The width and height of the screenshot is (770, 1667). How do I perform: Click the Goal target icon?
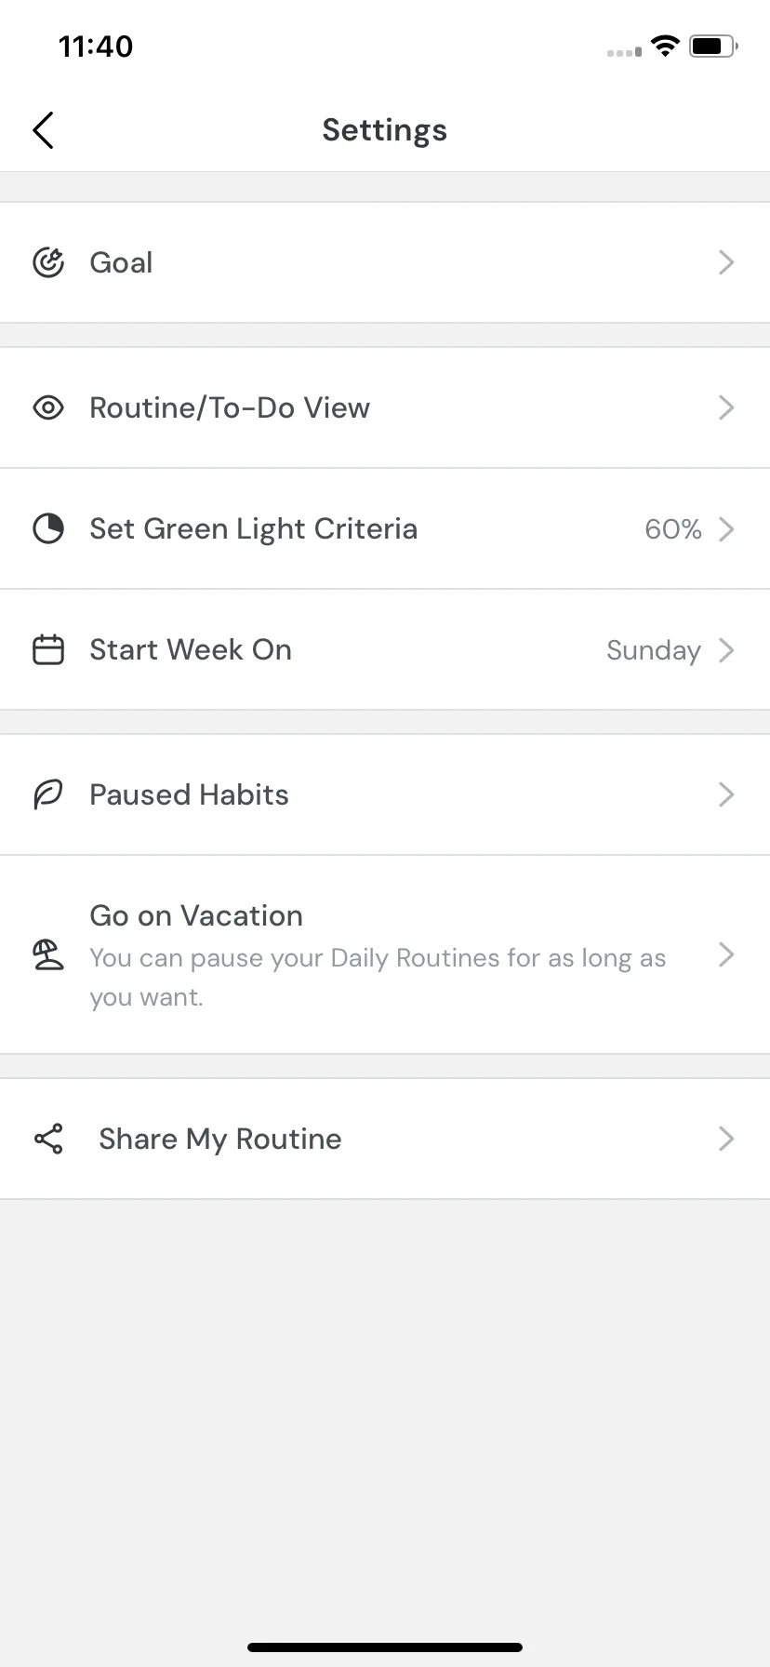(x=48, y=262)
